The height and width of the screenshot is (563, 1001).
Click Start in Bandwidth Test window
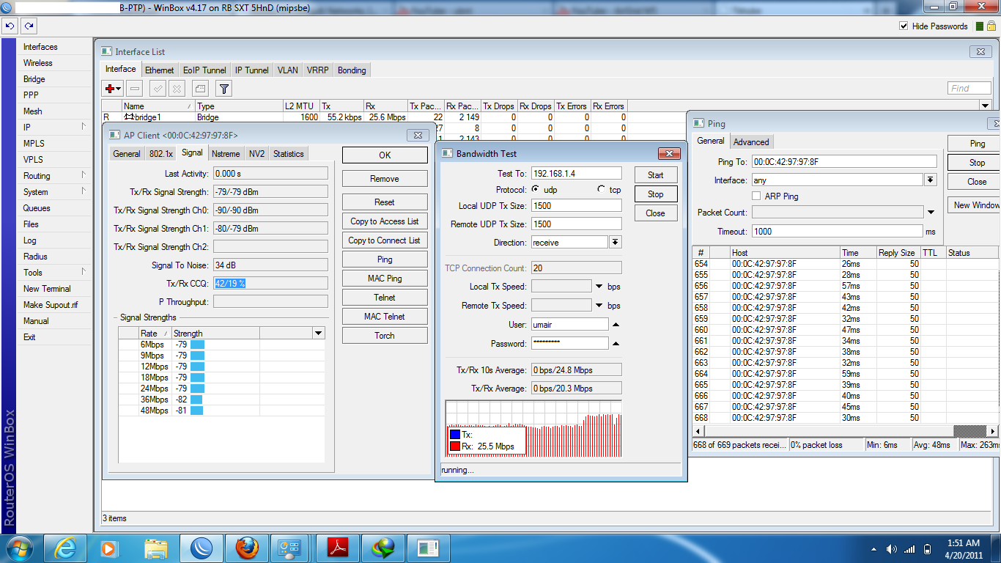655,175
